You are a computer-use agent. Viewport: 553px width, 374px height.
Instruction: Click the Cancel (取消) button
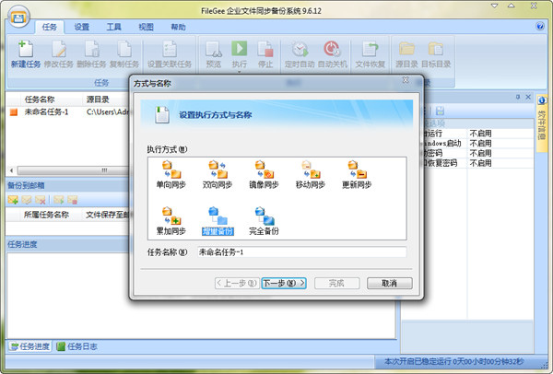coord(389,283)
